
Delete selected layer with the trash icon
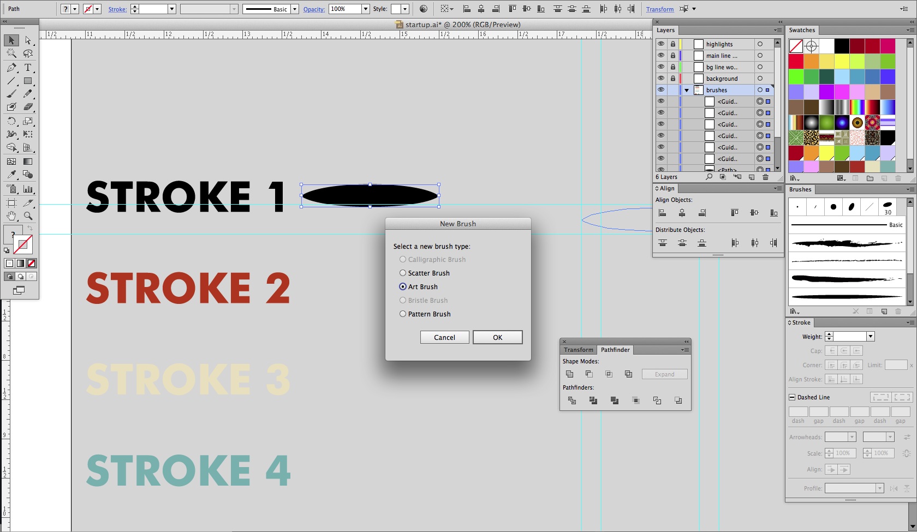[765, 177]
